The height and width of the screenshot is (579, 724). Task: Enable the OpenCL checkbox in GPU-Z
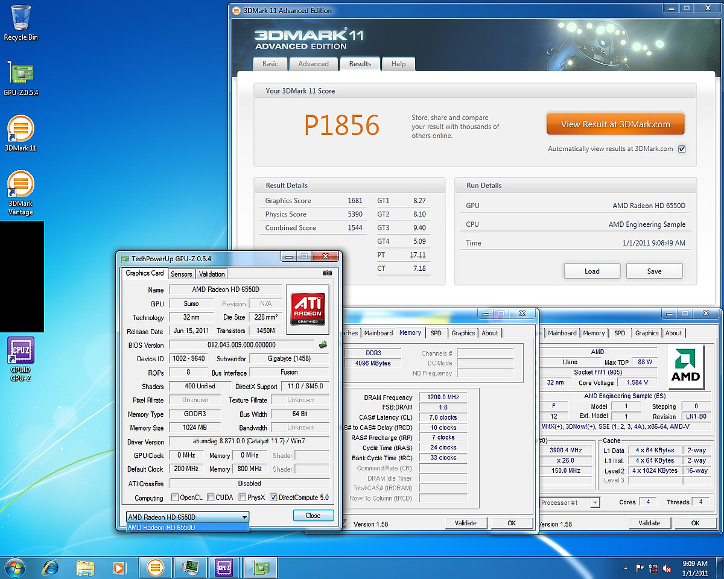pos(175,498)
